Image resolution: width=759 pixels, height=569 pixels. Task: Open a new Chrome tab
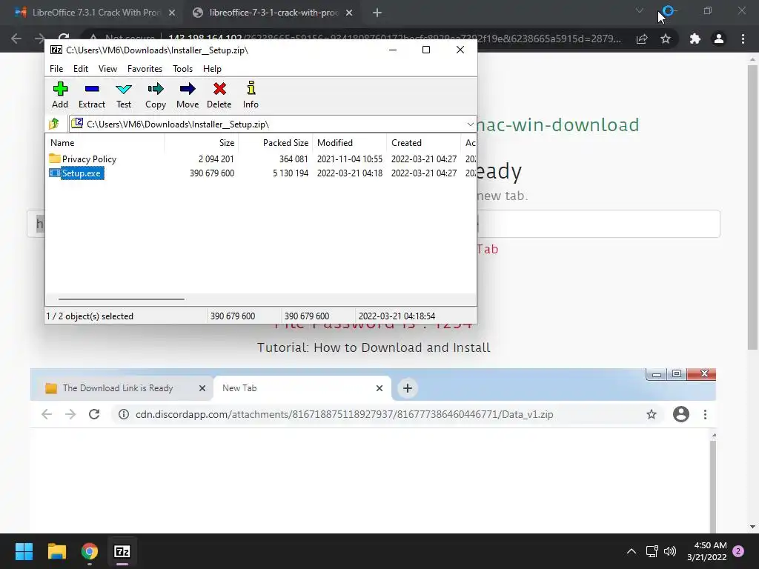[x=377, y=13]
